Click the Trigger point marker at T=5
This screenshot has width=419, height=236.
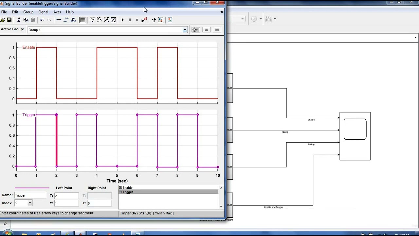click(117, 167)
